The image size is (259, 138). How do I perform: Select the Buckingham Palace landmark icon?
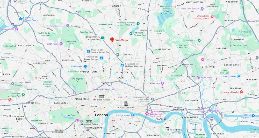(x=89, y=121)
